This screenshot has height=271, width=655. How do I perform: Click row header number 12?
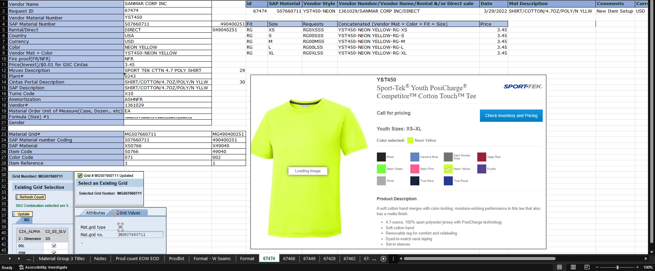pyautogui.click(x=4, y=71)
